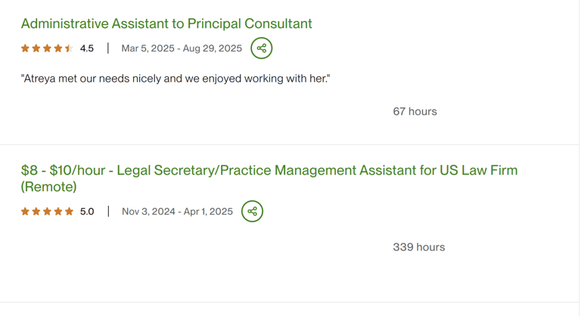Open Administrative Assistant to Principal Consultant job
Viewport: 581px width, 316px height.
(x=166, y=23)
